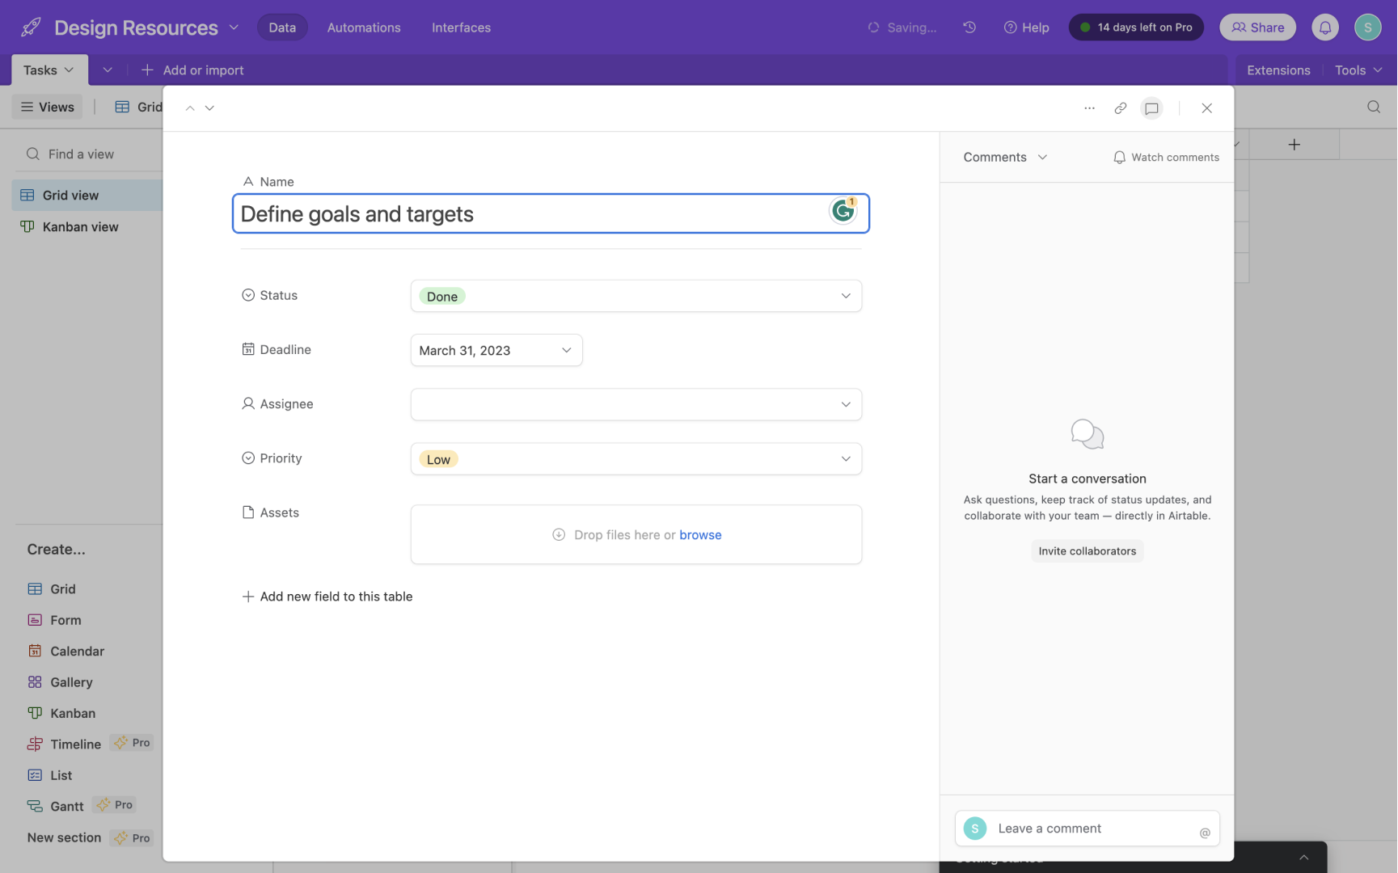Click the Invite collaborators button
Viewport: 1398px width, 873px height.
click(x=1087, y=550)
